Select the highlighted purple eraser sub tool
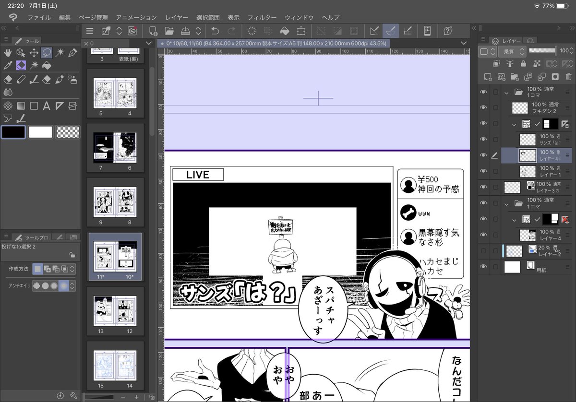576x402 pixels. coord(21,66)
